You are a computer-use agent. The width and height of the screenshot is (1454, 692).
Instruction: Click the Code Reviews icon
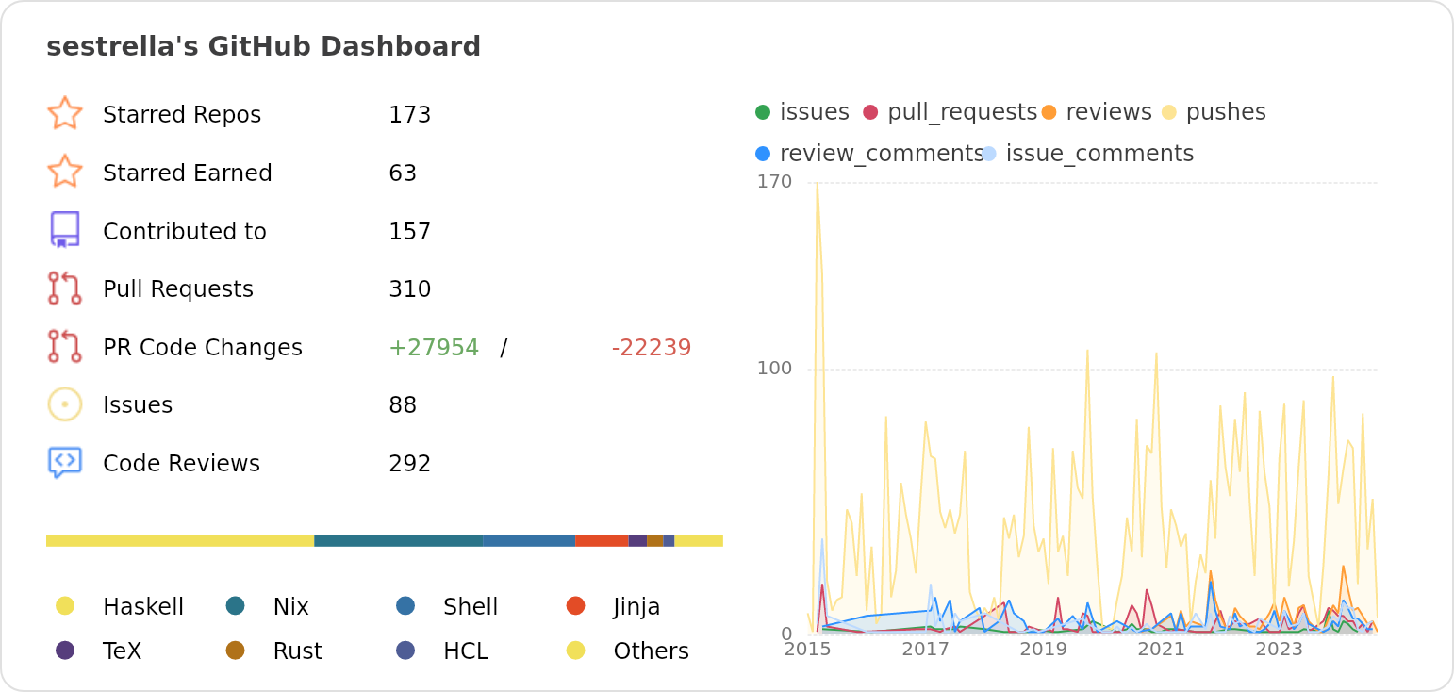(x=65, y=463)
